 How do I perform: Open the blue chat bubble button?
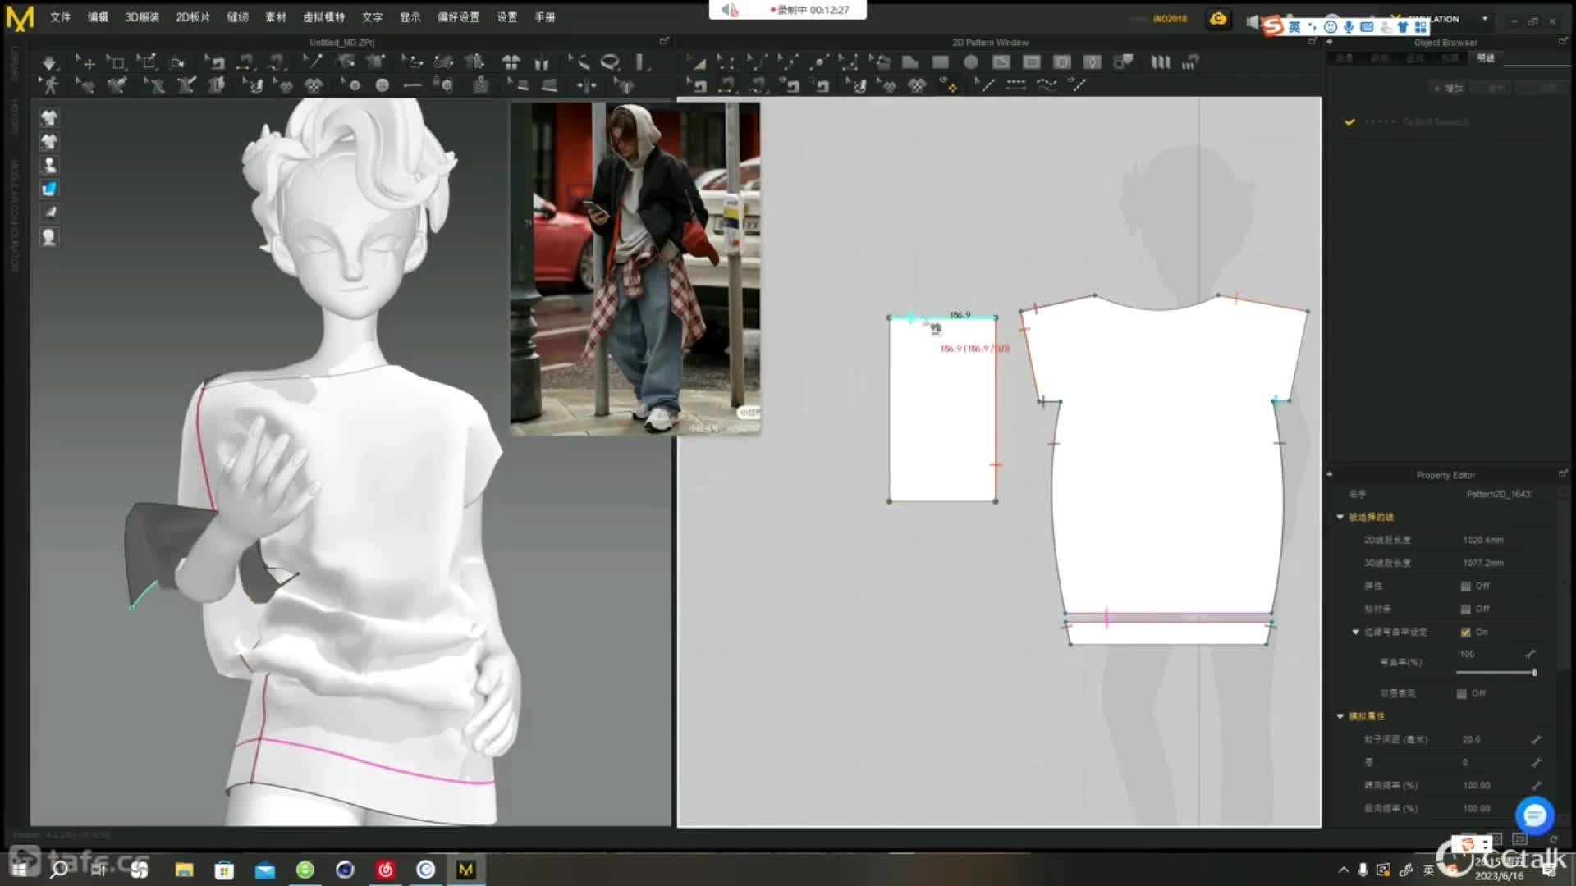1534,815
